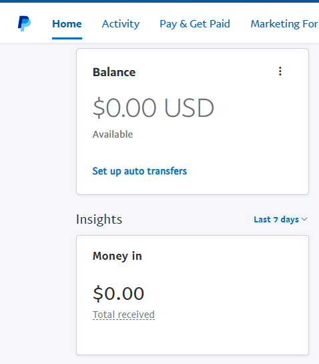Click the Balance card title
This screenshot has width=319, height=364.
pos(114,72)
